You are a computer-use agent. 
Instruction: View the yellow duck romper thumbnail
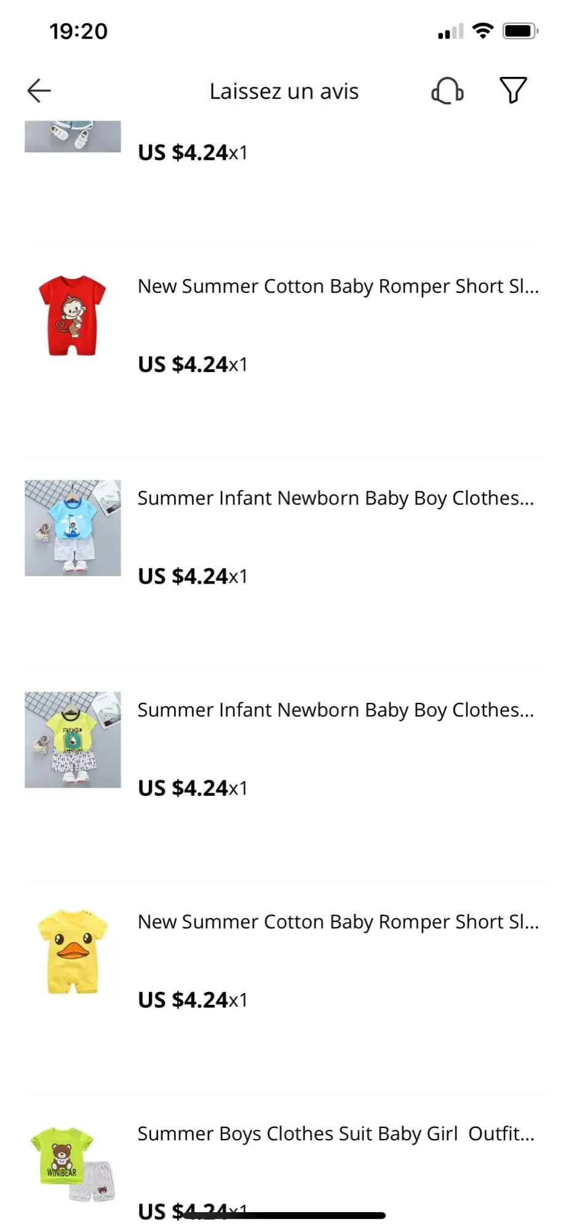tap(73, 951)
